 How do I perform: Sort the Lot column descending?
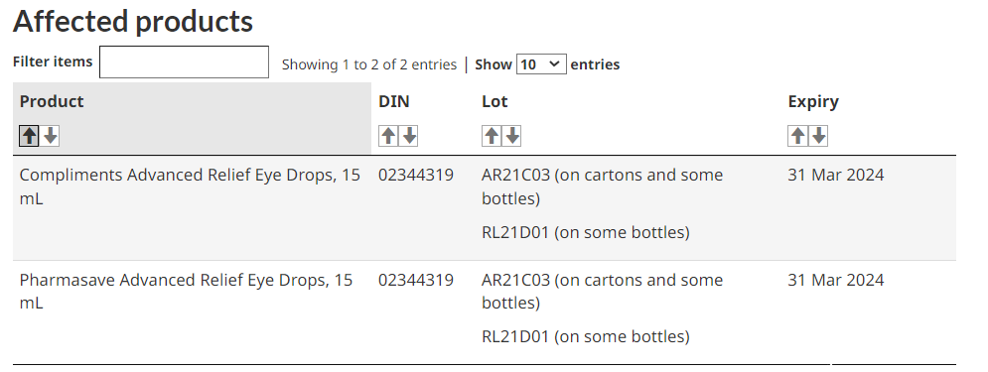point(512,135)
